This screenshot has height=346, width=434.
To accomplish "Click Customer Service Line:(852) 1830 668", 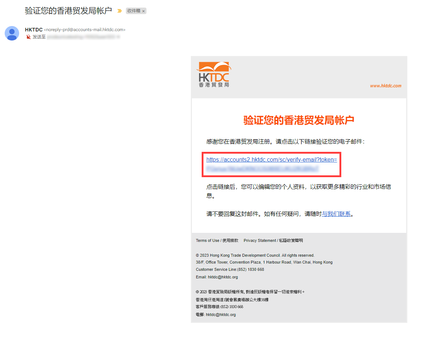I will (230, 269).
